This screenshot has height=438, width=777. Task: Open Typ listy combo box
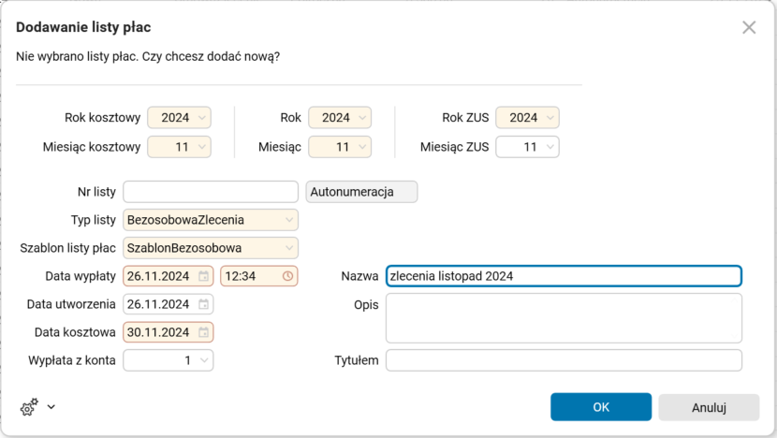289,220
